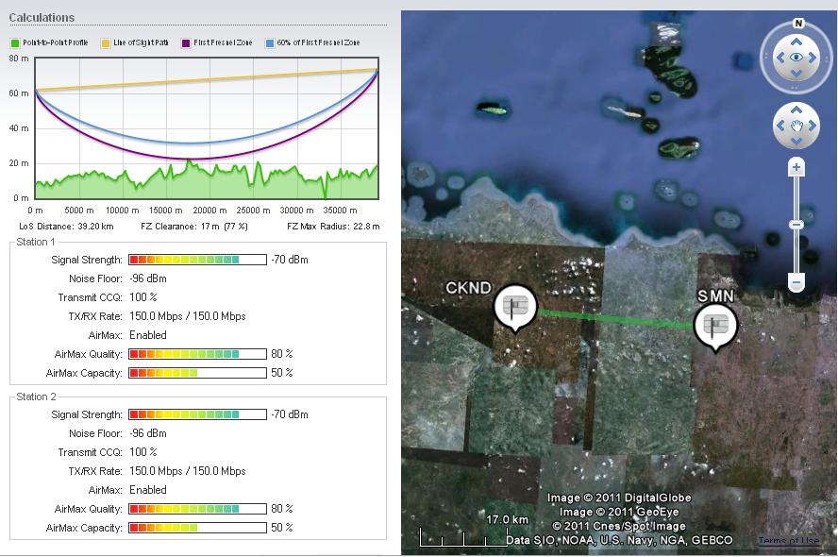Rotate view north with the N compass marker
Screen dimensions: 838x557
pos(798,24)
